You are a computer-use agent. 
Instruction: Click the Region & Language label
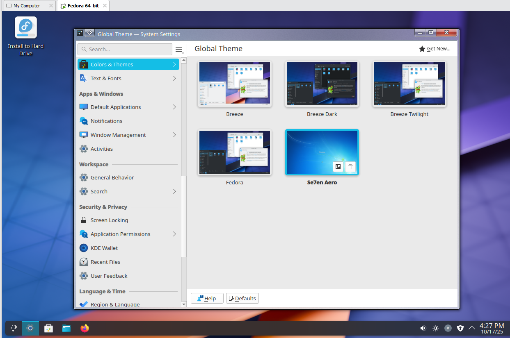click(115, 304)
